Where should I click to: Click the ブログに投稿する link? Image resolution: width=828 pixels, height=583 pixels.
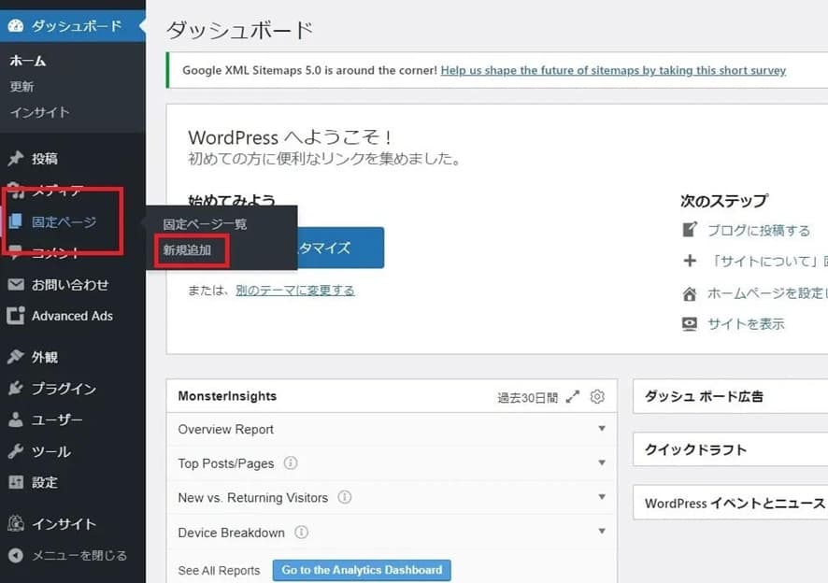point(759,231)
